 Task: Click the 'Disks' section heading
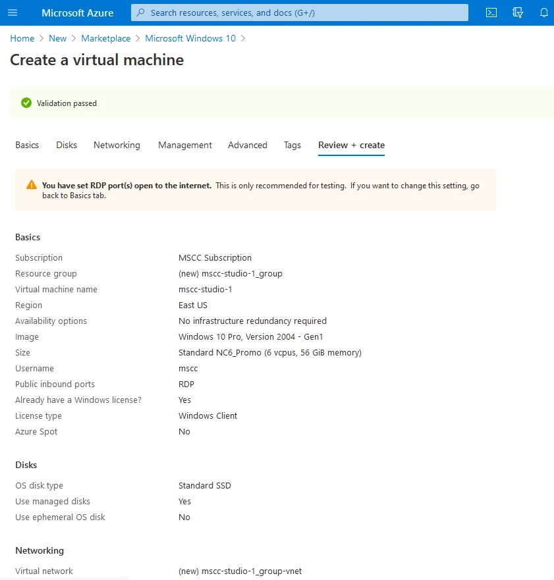(26, 465)
